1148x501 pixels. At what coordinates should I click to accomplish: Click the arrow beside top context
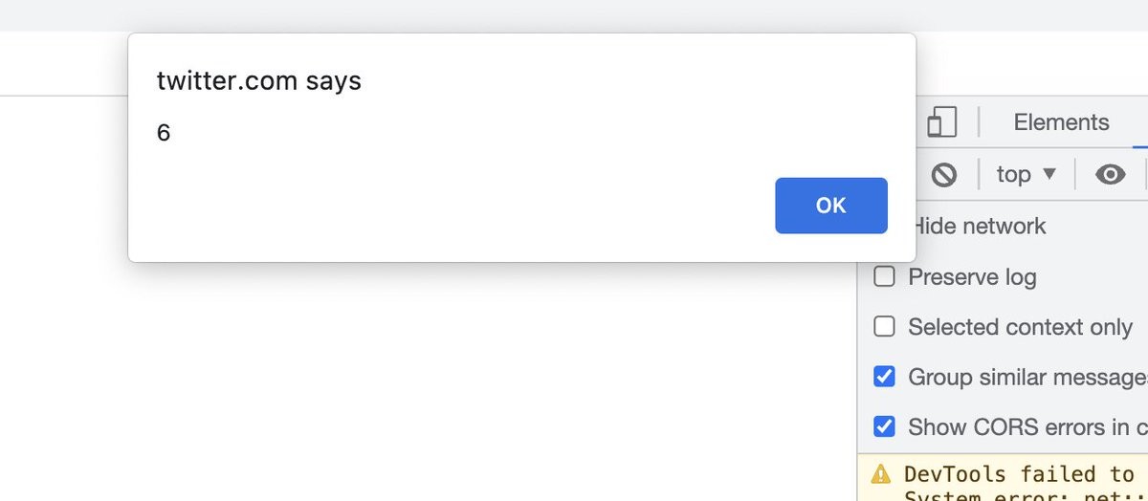1049,174
